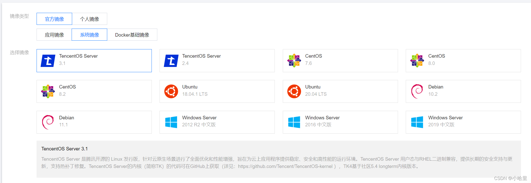
Task: Switch to the 个人镜像 tab
Action: pos(90,19)
